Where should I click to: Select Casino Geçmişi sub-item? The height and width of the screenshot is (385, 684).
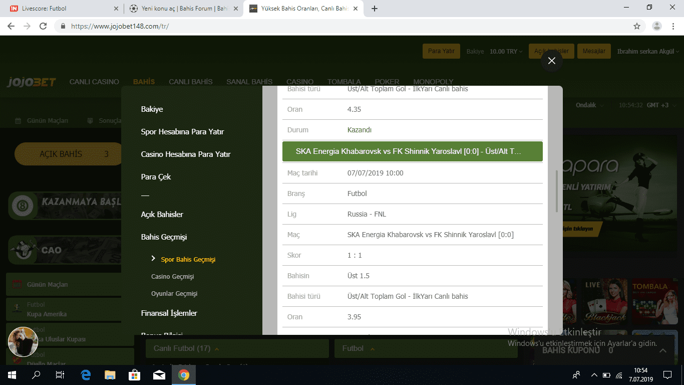[x=172, y=277]
